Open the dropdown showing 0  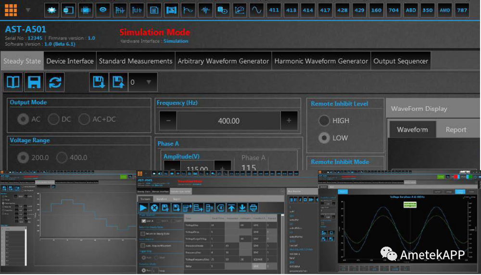tap(143, 82)
